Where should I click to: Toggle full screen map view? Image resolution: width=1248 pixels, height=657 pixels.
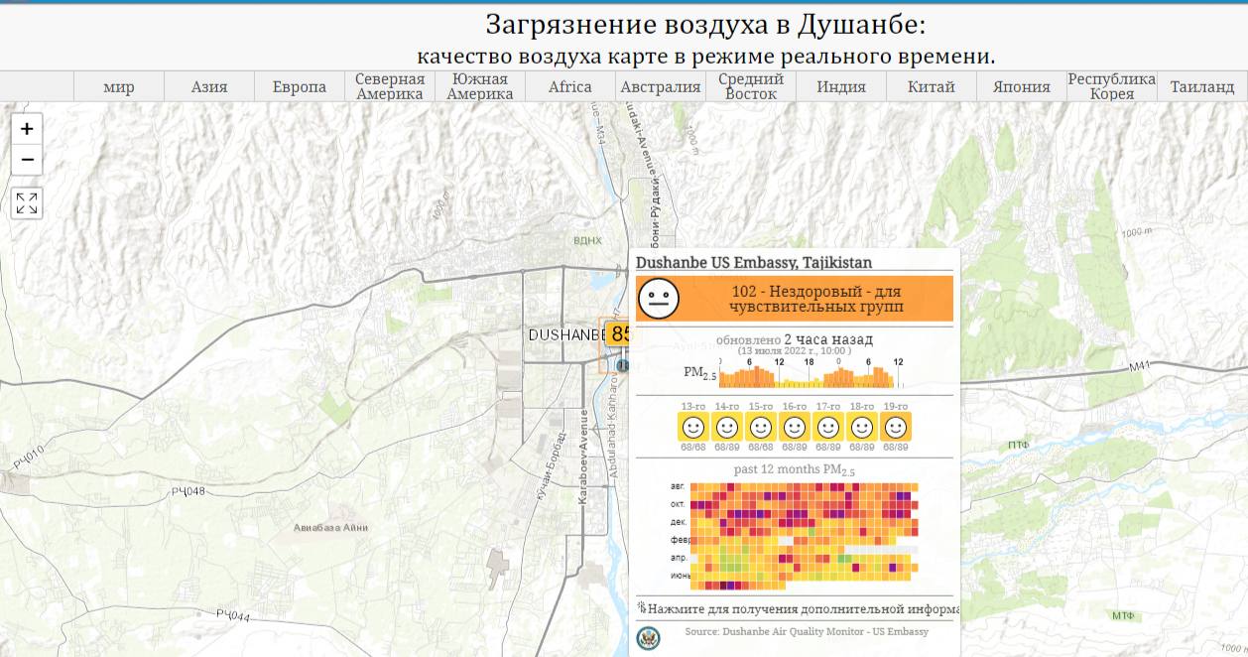point(27,203)
